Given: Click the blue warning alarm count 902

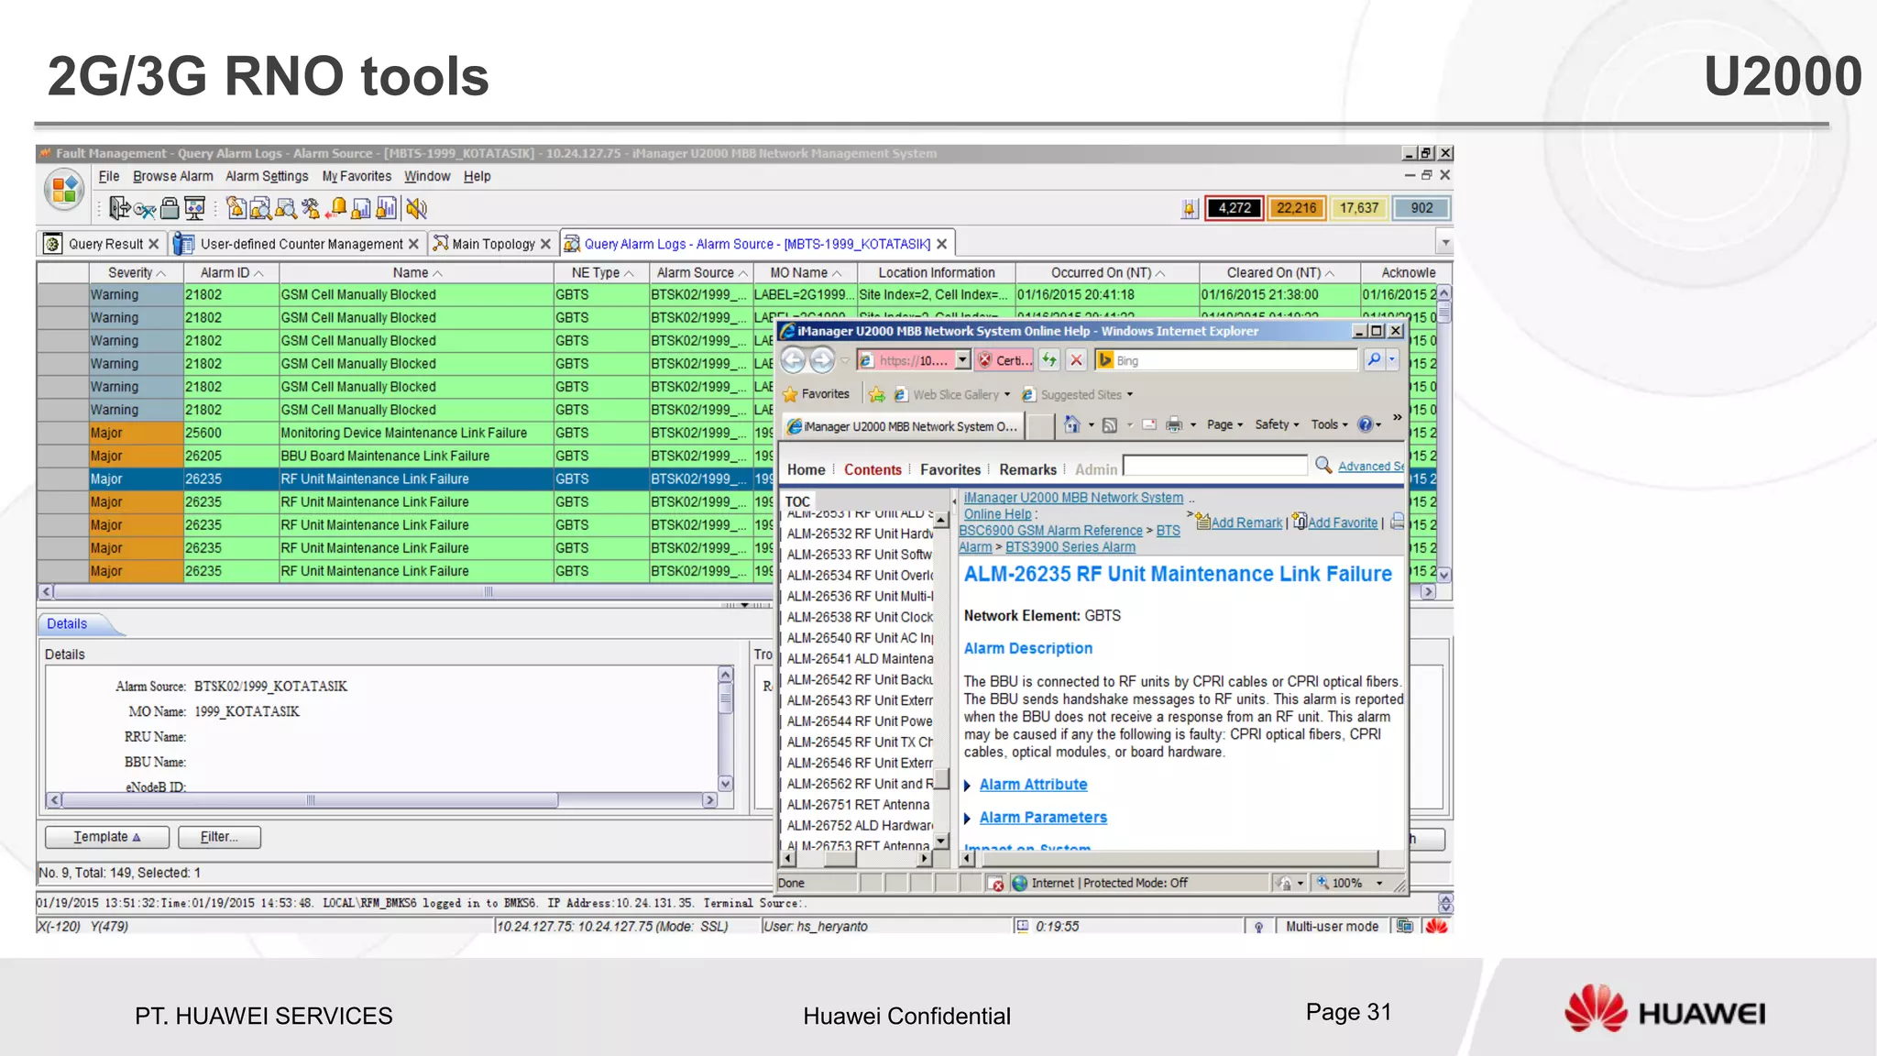Looking at the screenshot, I should 1421,208.
